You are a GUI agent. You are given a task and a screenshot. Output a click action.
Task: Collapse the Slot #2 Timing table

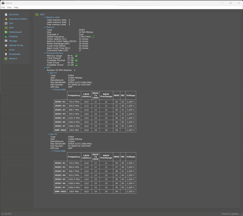[x=52, y=151]
